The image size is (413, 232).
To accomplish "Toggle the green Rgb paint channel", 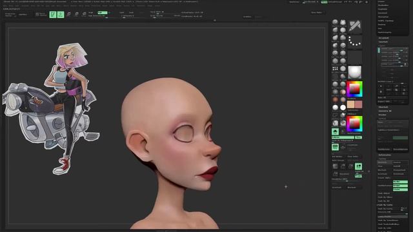I will click(103, 13).
